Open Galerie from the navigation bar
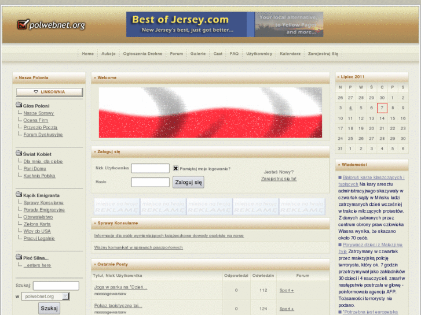Viewport: 421px width, 315px height. pos(198,54)
